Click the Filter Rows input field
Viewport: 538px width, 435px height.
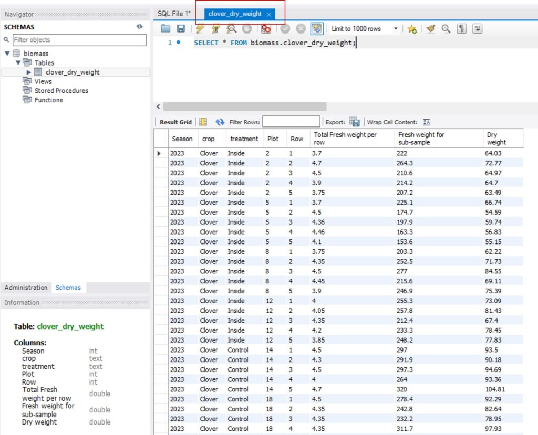click(291, 122)
